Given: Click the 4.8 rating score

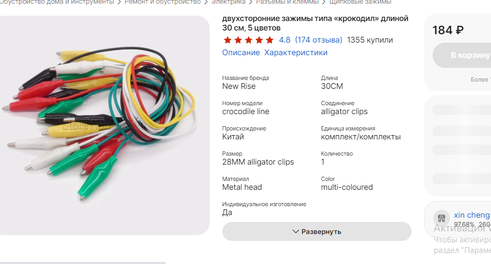Looking at the screenshot, I should (284, 40).
